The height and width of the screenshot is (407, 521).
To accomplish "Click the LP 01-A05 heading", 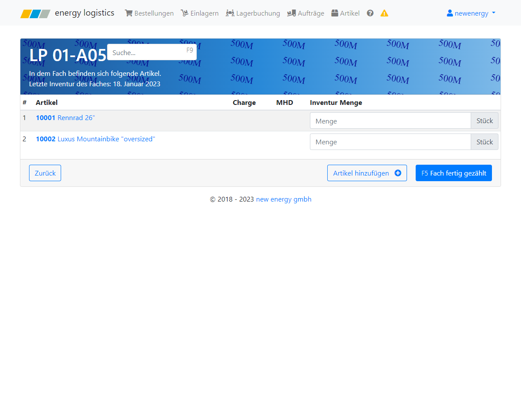I will click(68, 55).
